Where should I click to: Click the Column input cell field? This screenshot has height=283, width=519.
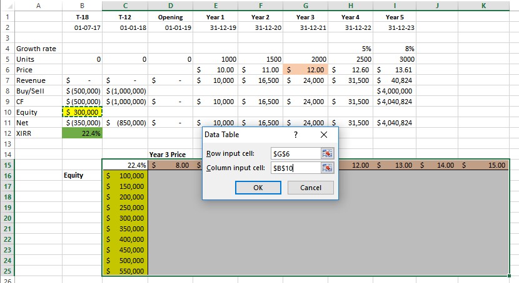(x=294, y=168)
